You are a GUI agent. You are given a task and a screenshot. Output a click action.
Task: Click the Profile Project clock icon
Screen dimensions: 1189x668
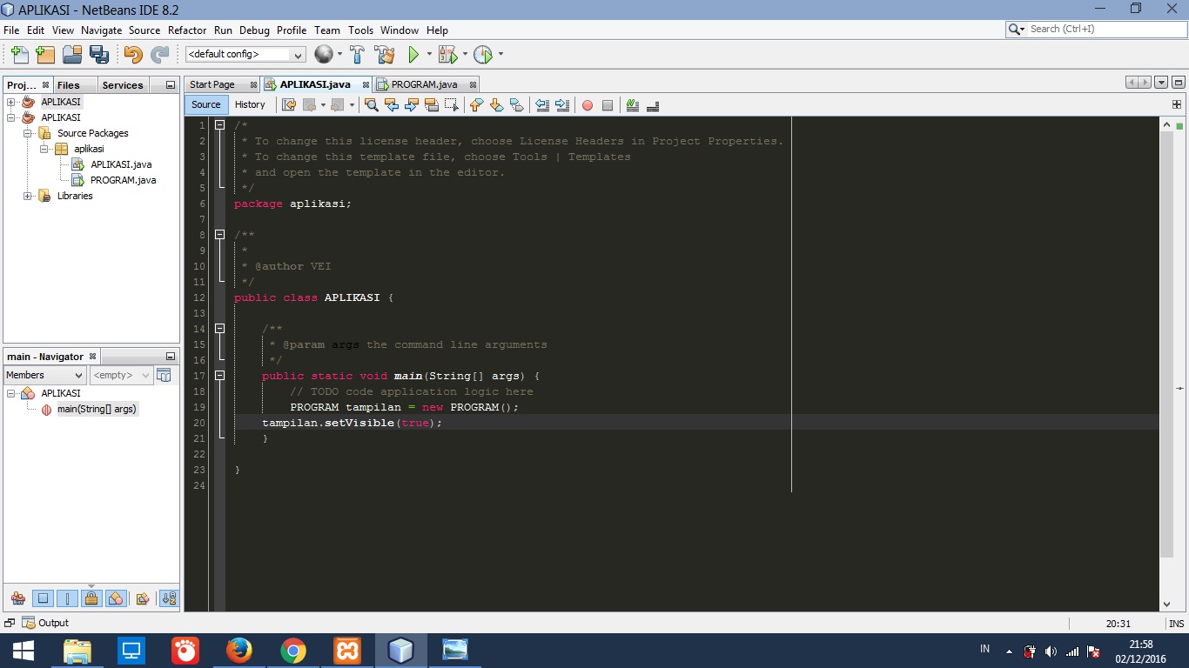pyautogui.click(x=484, y=54)
